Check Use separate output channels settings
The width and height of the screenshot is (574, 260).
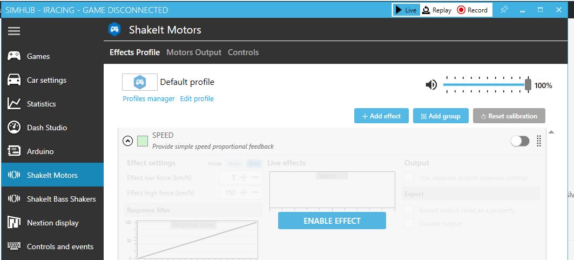(409, 177)
